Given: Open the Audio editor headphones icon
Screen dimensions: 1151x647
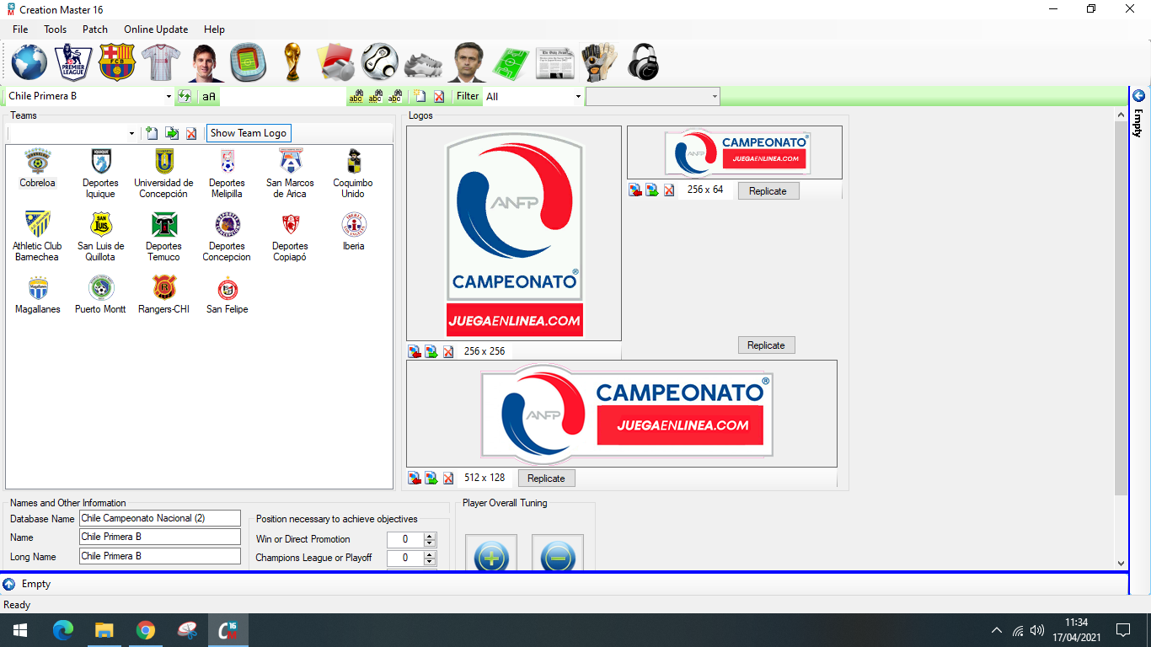Looking at the screenshot, I should (x=643, y=61).
